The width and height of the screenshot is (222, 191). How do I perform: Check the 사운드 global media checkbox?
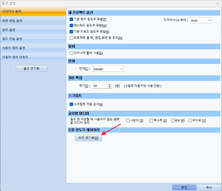128,121
